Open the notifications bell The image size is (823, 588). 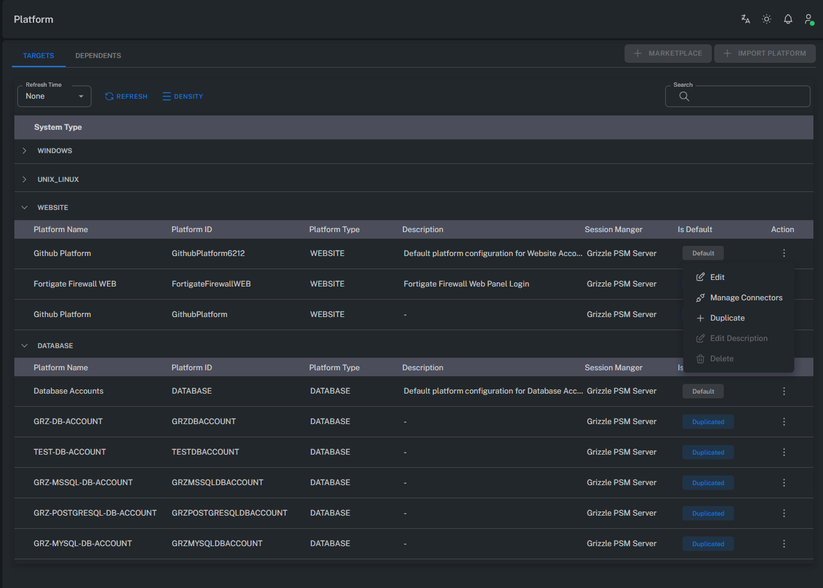[788, 19]
